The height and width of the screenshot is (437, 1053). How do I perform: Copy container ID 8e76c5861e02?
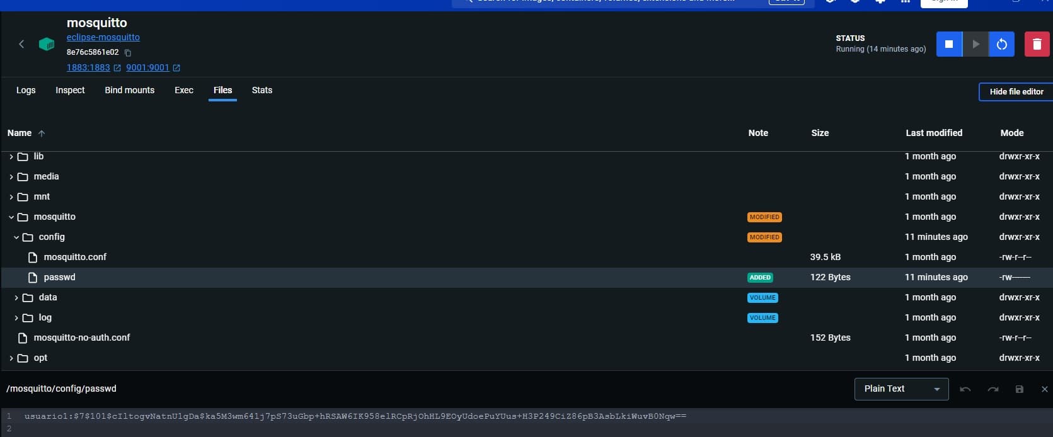[128, 53]
